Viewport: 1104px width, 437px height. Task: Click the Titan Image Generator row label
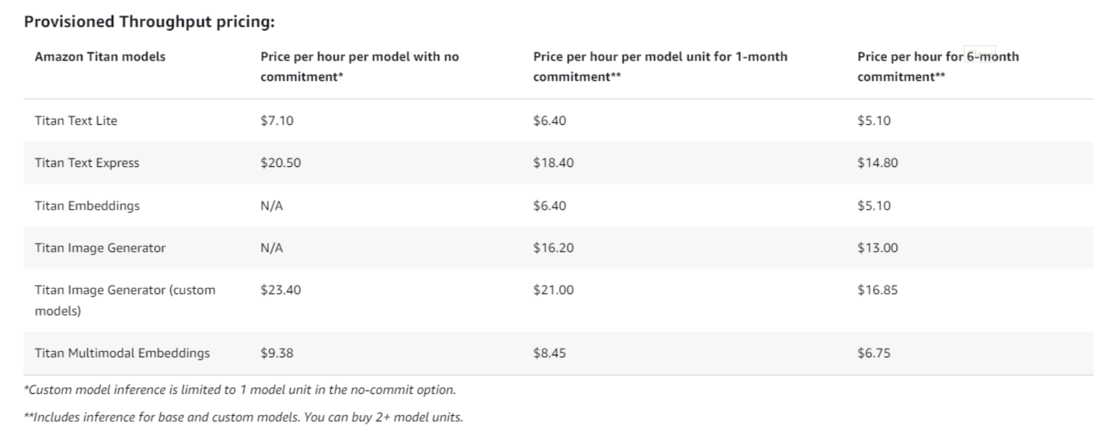click(100, 248)
